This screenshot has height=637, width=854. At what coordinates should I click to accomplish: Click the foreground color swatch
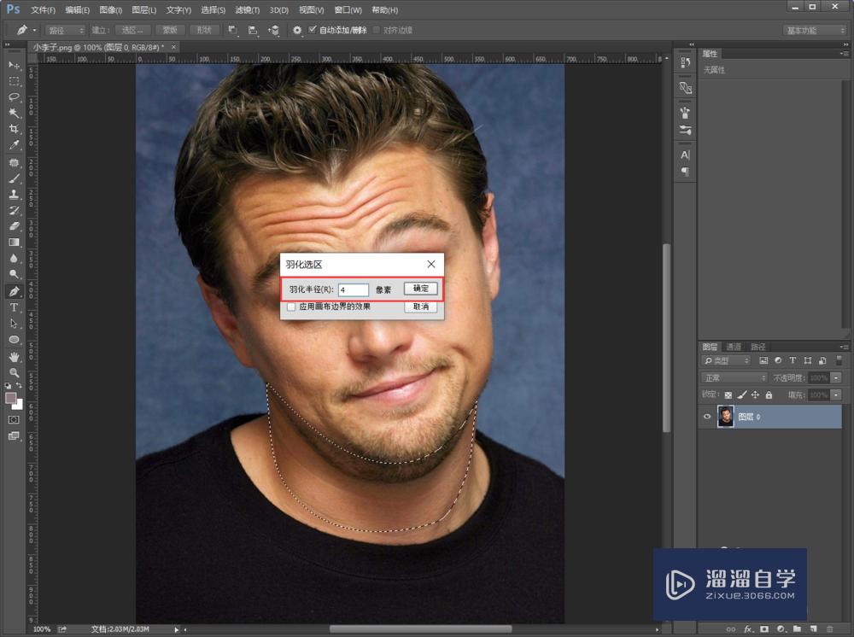pos(11,399)
